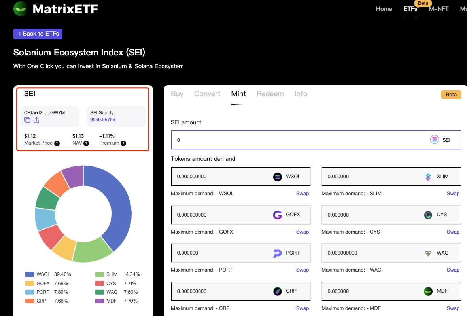Focus the GOFX amount field
The width and height of the screenshot is (467, 316).
point(241,215)
